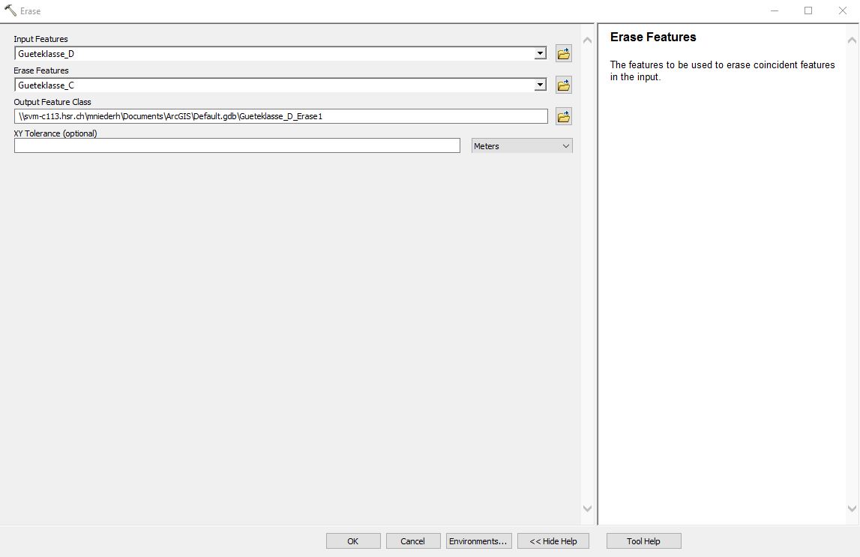The height and width of the screenshot is (557, 860).
Task: Expand the Erase Features dropdown arrow
Action: 540,85
